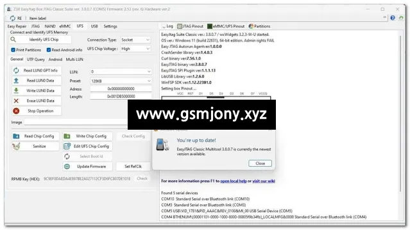This screenshot has width=410, height=230.
Task: Click the log panel vertical scrollbar
Action: click(400, 114)
